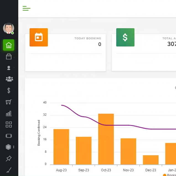Viewport: 176px width, 176px height.
Task: Open the carousel slides icon in sidebar
Action: [x=9, y=136]
